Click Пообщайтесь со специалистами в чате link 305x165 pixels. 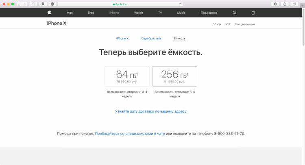130,134
